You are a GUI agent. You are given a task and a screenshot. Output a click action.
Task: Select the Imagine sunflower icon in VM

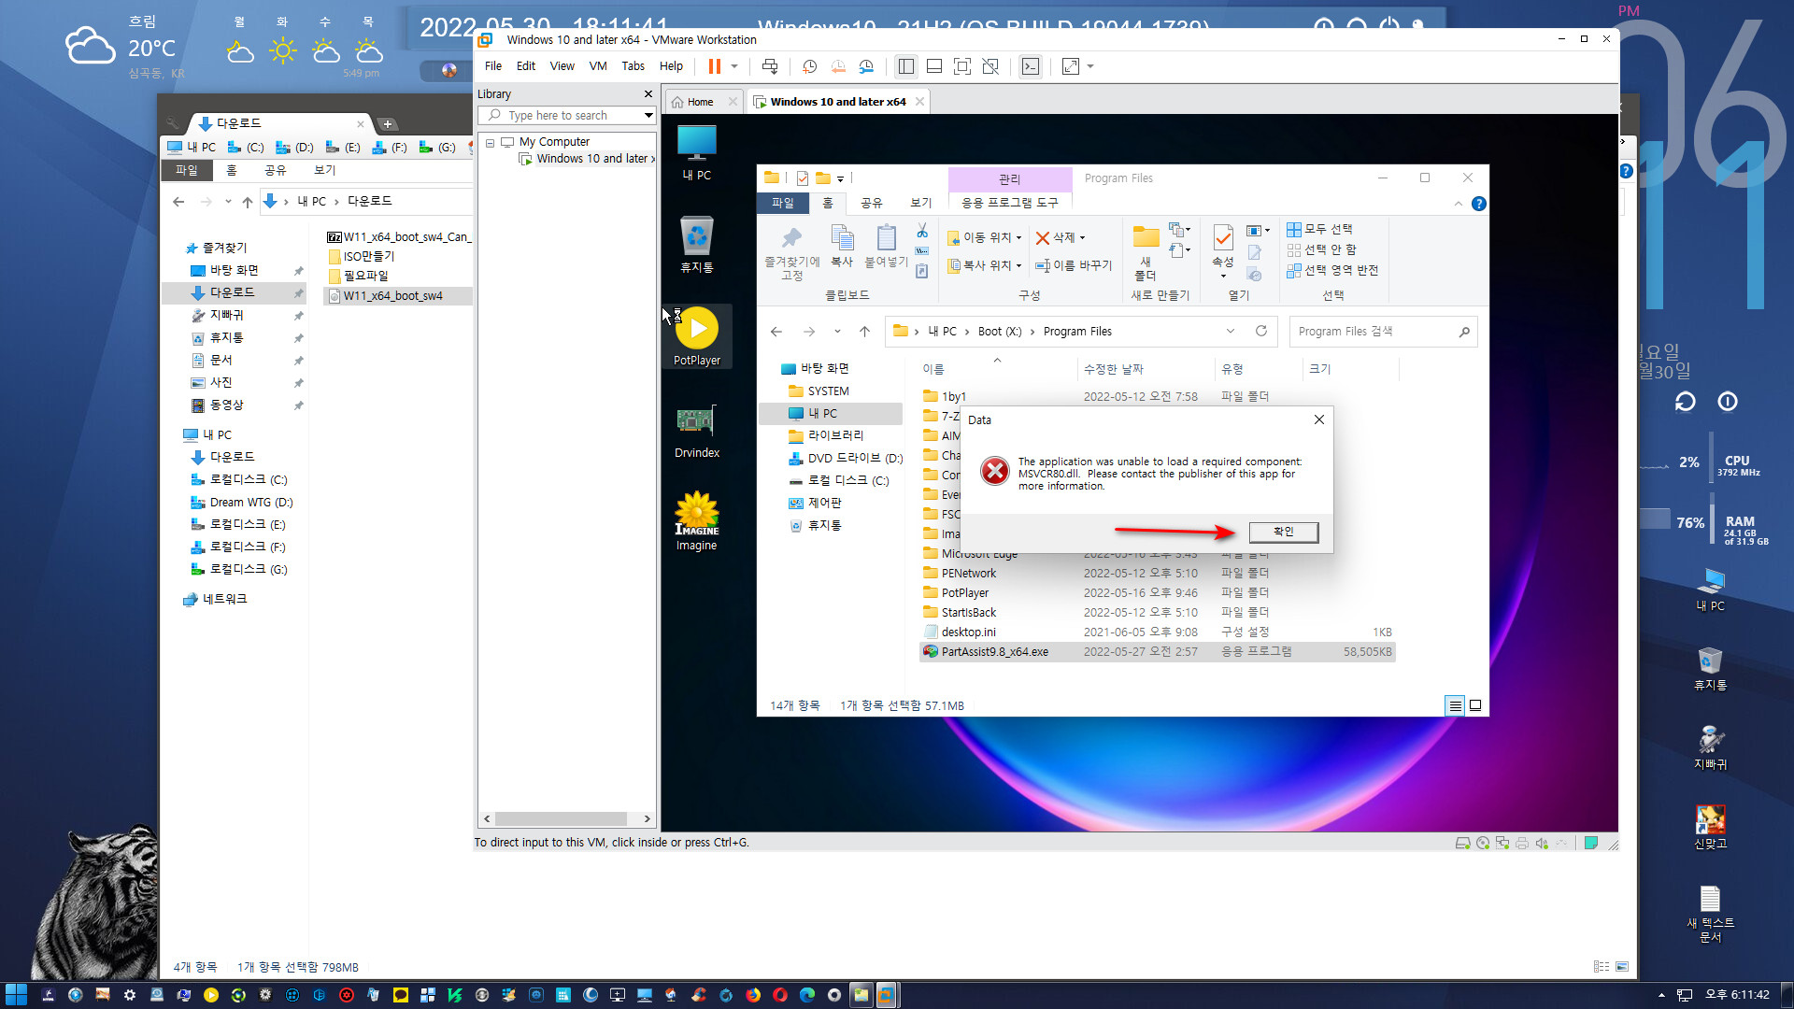pos(697,521)
